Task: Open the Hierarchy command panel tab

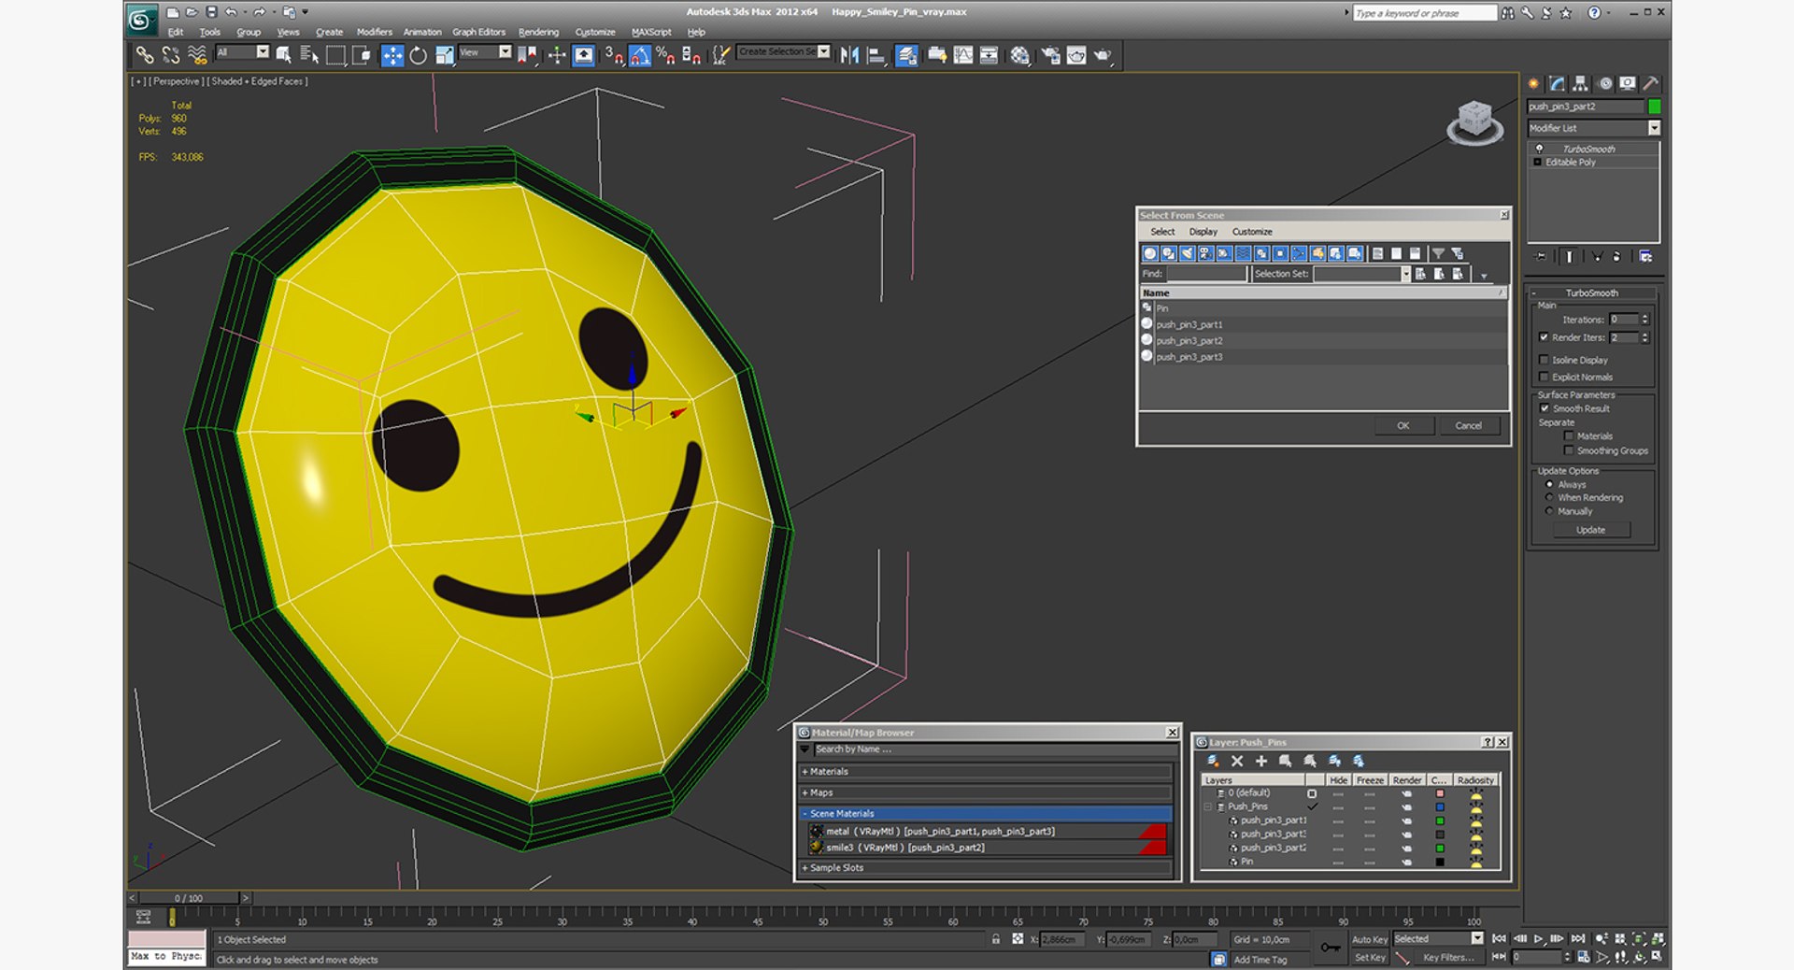Action: click(x=1580, y=84)
